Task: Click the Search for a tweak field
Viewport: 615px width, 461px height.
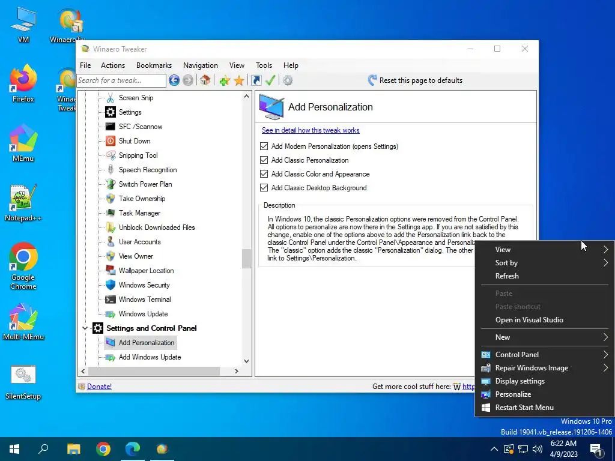Action: [x=121, y=80]
